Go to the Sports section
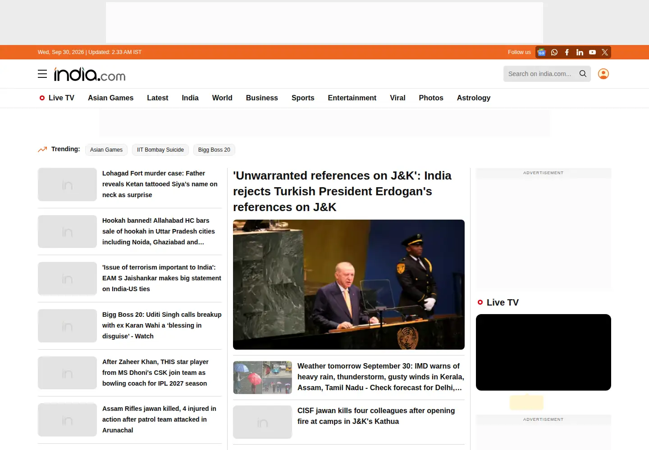649x450 pixels. pos(303,98)
